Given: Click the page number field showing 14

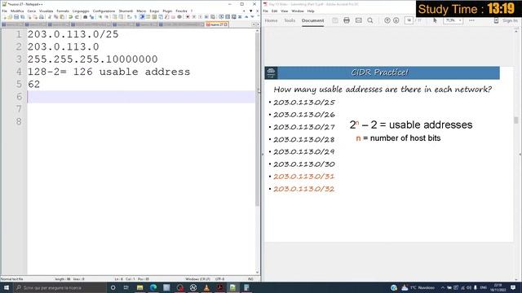Looking at the screenshot, I should (409, 20).
